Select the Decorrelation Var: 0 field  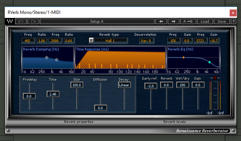(x=146, y=41)
